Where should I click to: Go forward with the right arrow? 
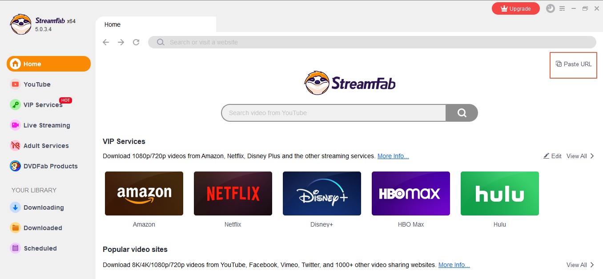121,42
